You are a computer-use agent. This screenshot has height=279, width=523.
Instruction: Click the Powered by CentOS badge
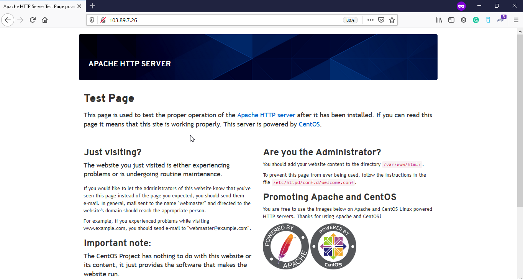pos(333,246)
